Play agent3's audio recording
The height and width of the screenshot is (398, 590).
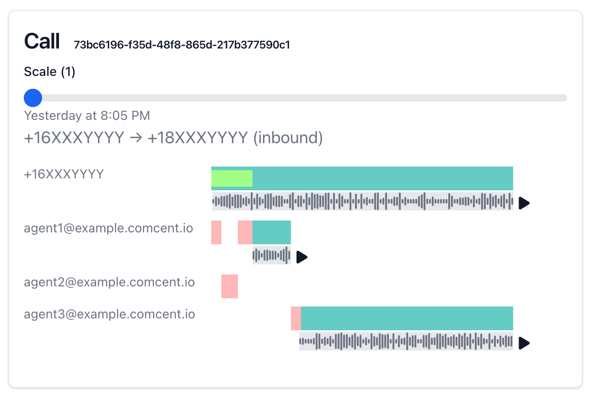pos(524,343)
